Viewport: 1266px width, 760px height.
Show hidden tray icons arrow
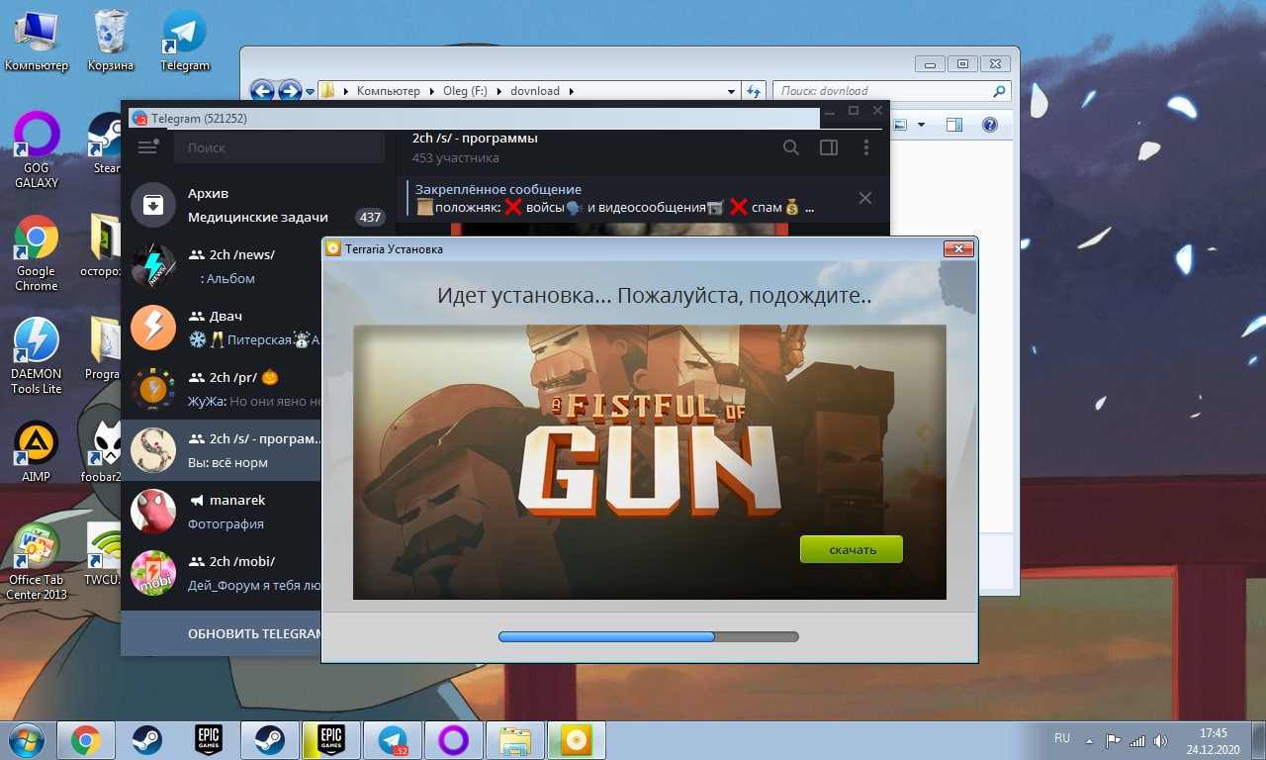pos(1090,740)
